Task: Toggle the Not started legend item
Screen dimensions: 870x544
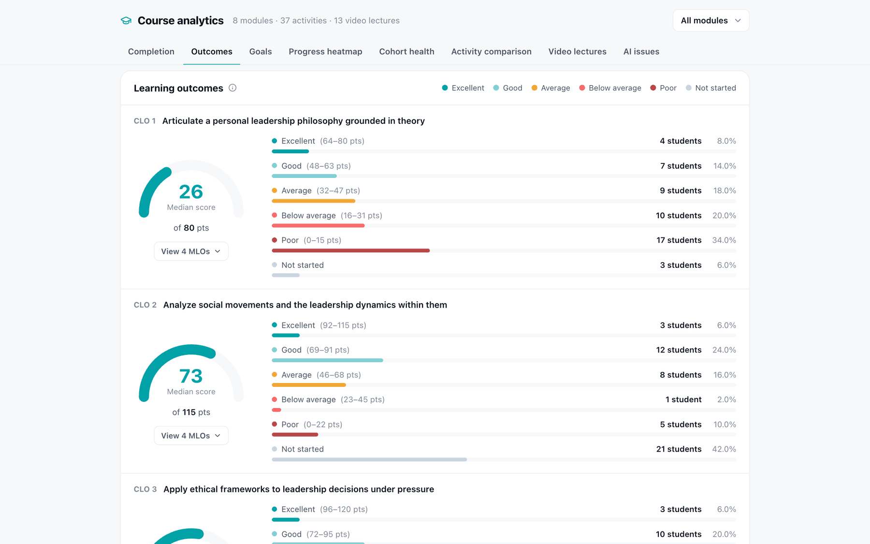Action: (x=710, y=88)
